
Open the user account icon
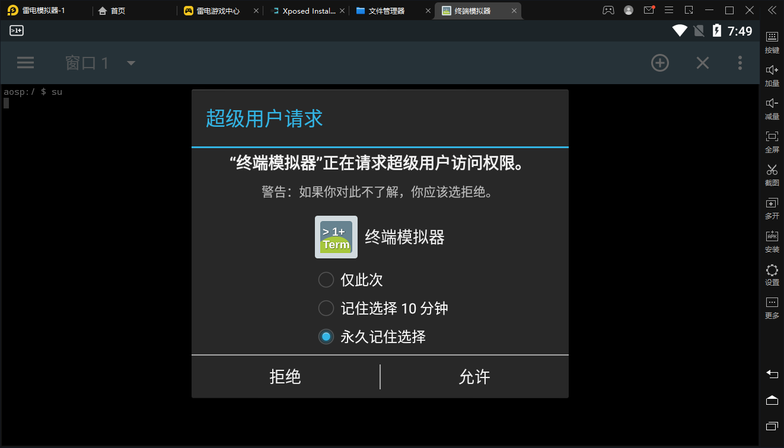pyautogui.click(x=629, y=10)
